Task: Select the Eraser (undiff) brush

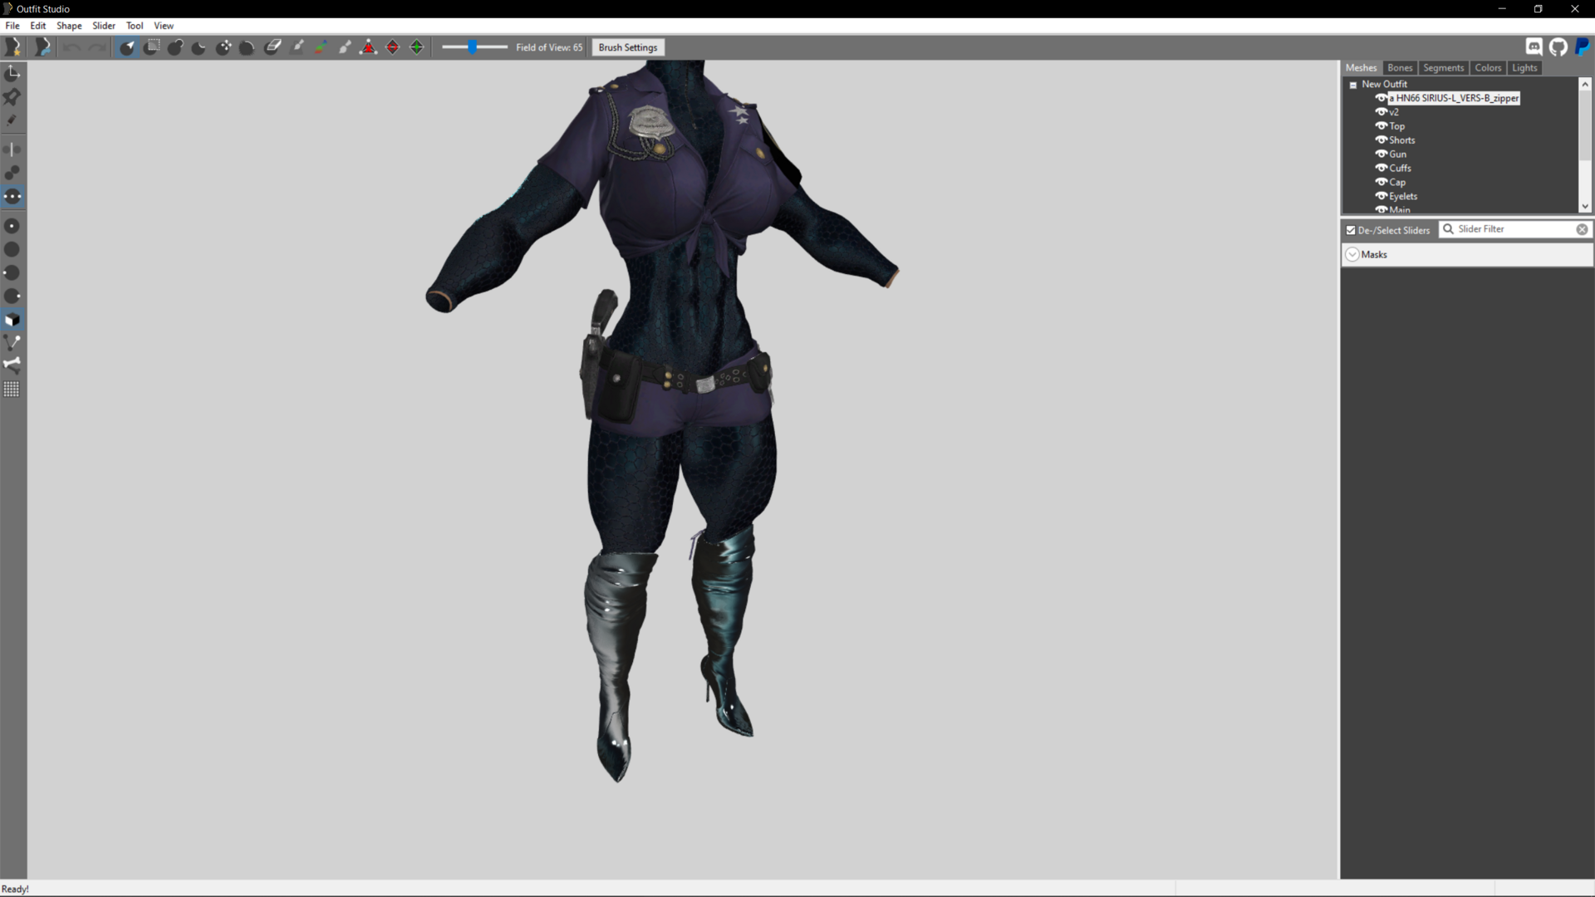Action: pos(272,47)
